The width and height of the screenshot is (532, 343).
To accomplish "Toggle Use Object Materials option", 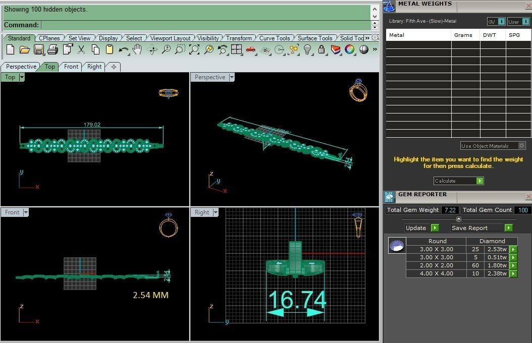I will click(493, 146).
